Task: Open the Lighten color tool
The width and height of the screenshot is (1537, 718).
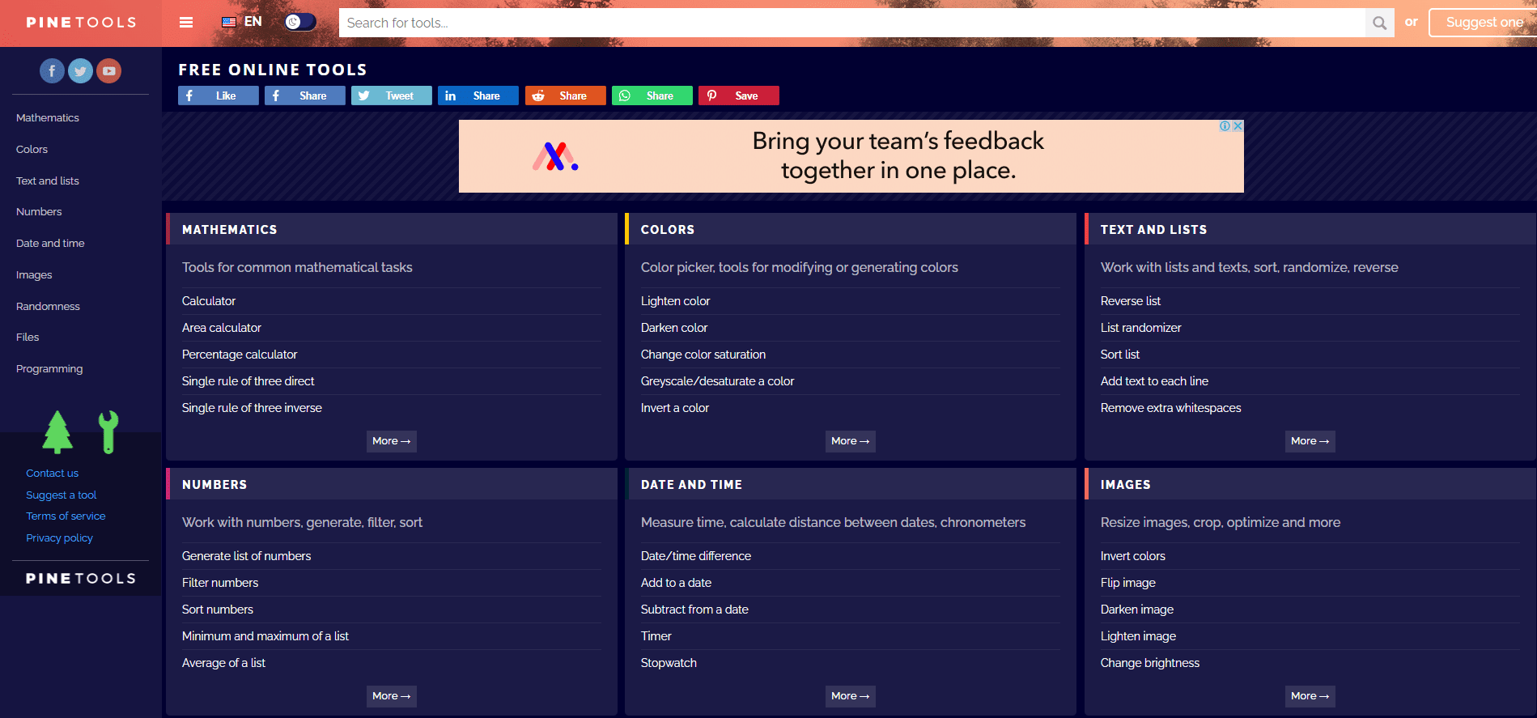Action: (x=675, y=301)
